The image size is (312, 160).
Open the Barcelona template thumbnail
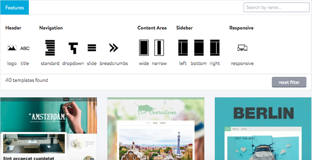pos(156,128)
